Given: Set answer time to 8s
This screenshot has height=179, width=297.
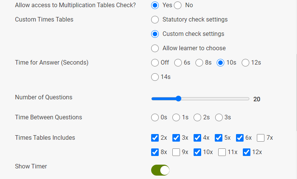Looking at the screenshot, I should pos(199,63).
